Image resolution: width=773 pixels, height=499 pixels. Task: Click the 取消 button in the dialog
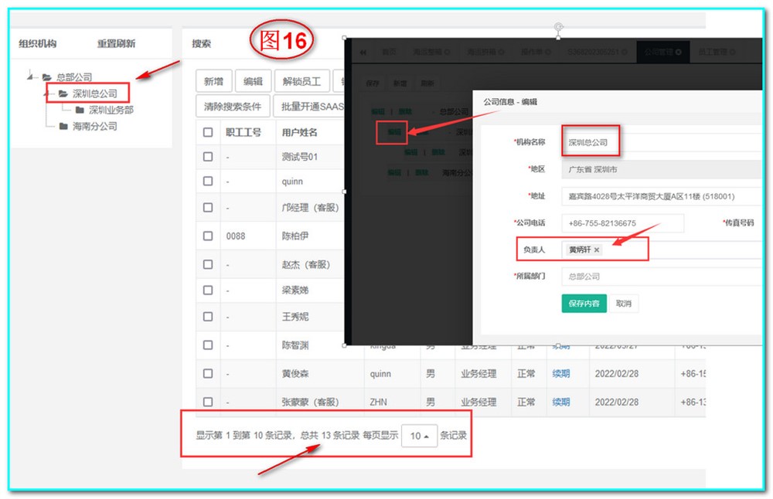point(623,304)
